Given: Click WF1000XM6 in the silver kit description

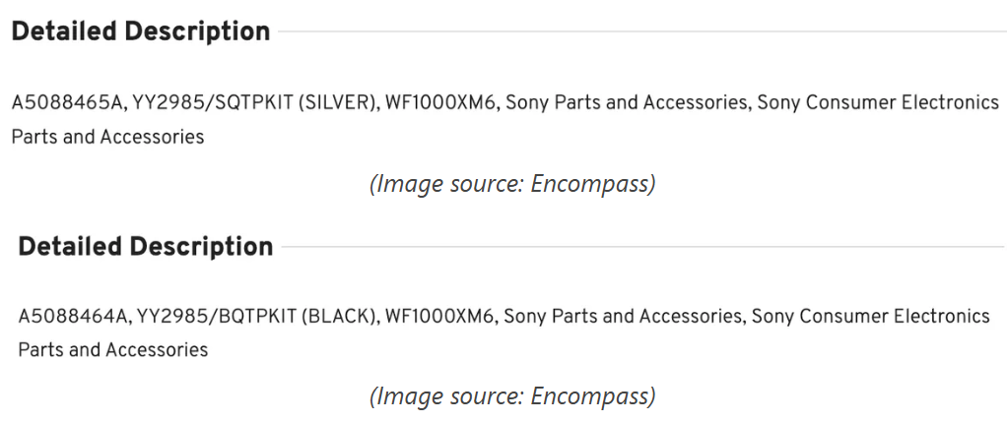Looking at the screenshot, I should 440,103.
